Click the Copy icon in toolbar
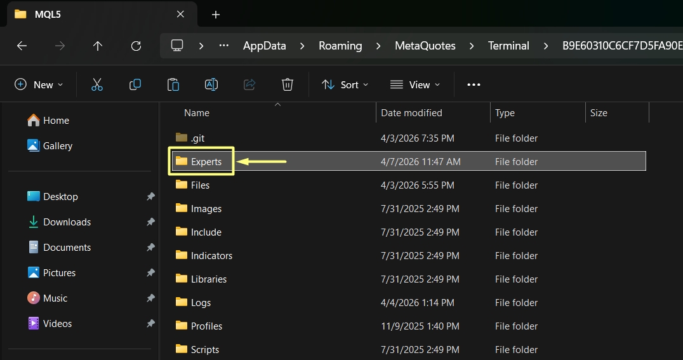The image size is (683, 360). 135,84
